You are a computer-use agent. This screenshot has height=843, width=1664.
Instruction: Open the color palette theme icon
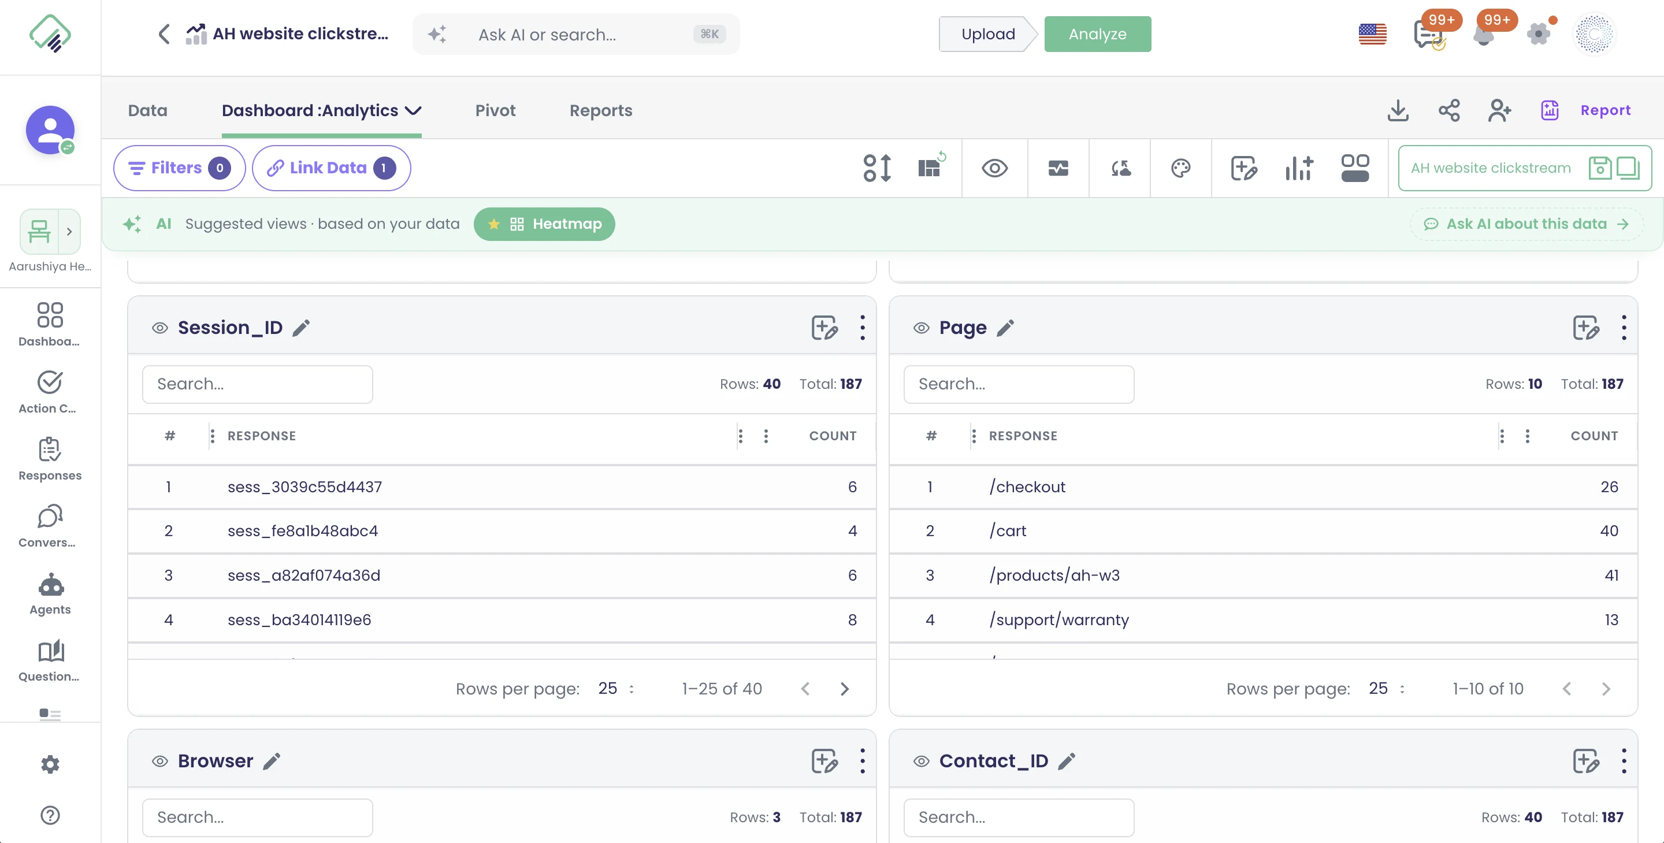coord(1180,168)
